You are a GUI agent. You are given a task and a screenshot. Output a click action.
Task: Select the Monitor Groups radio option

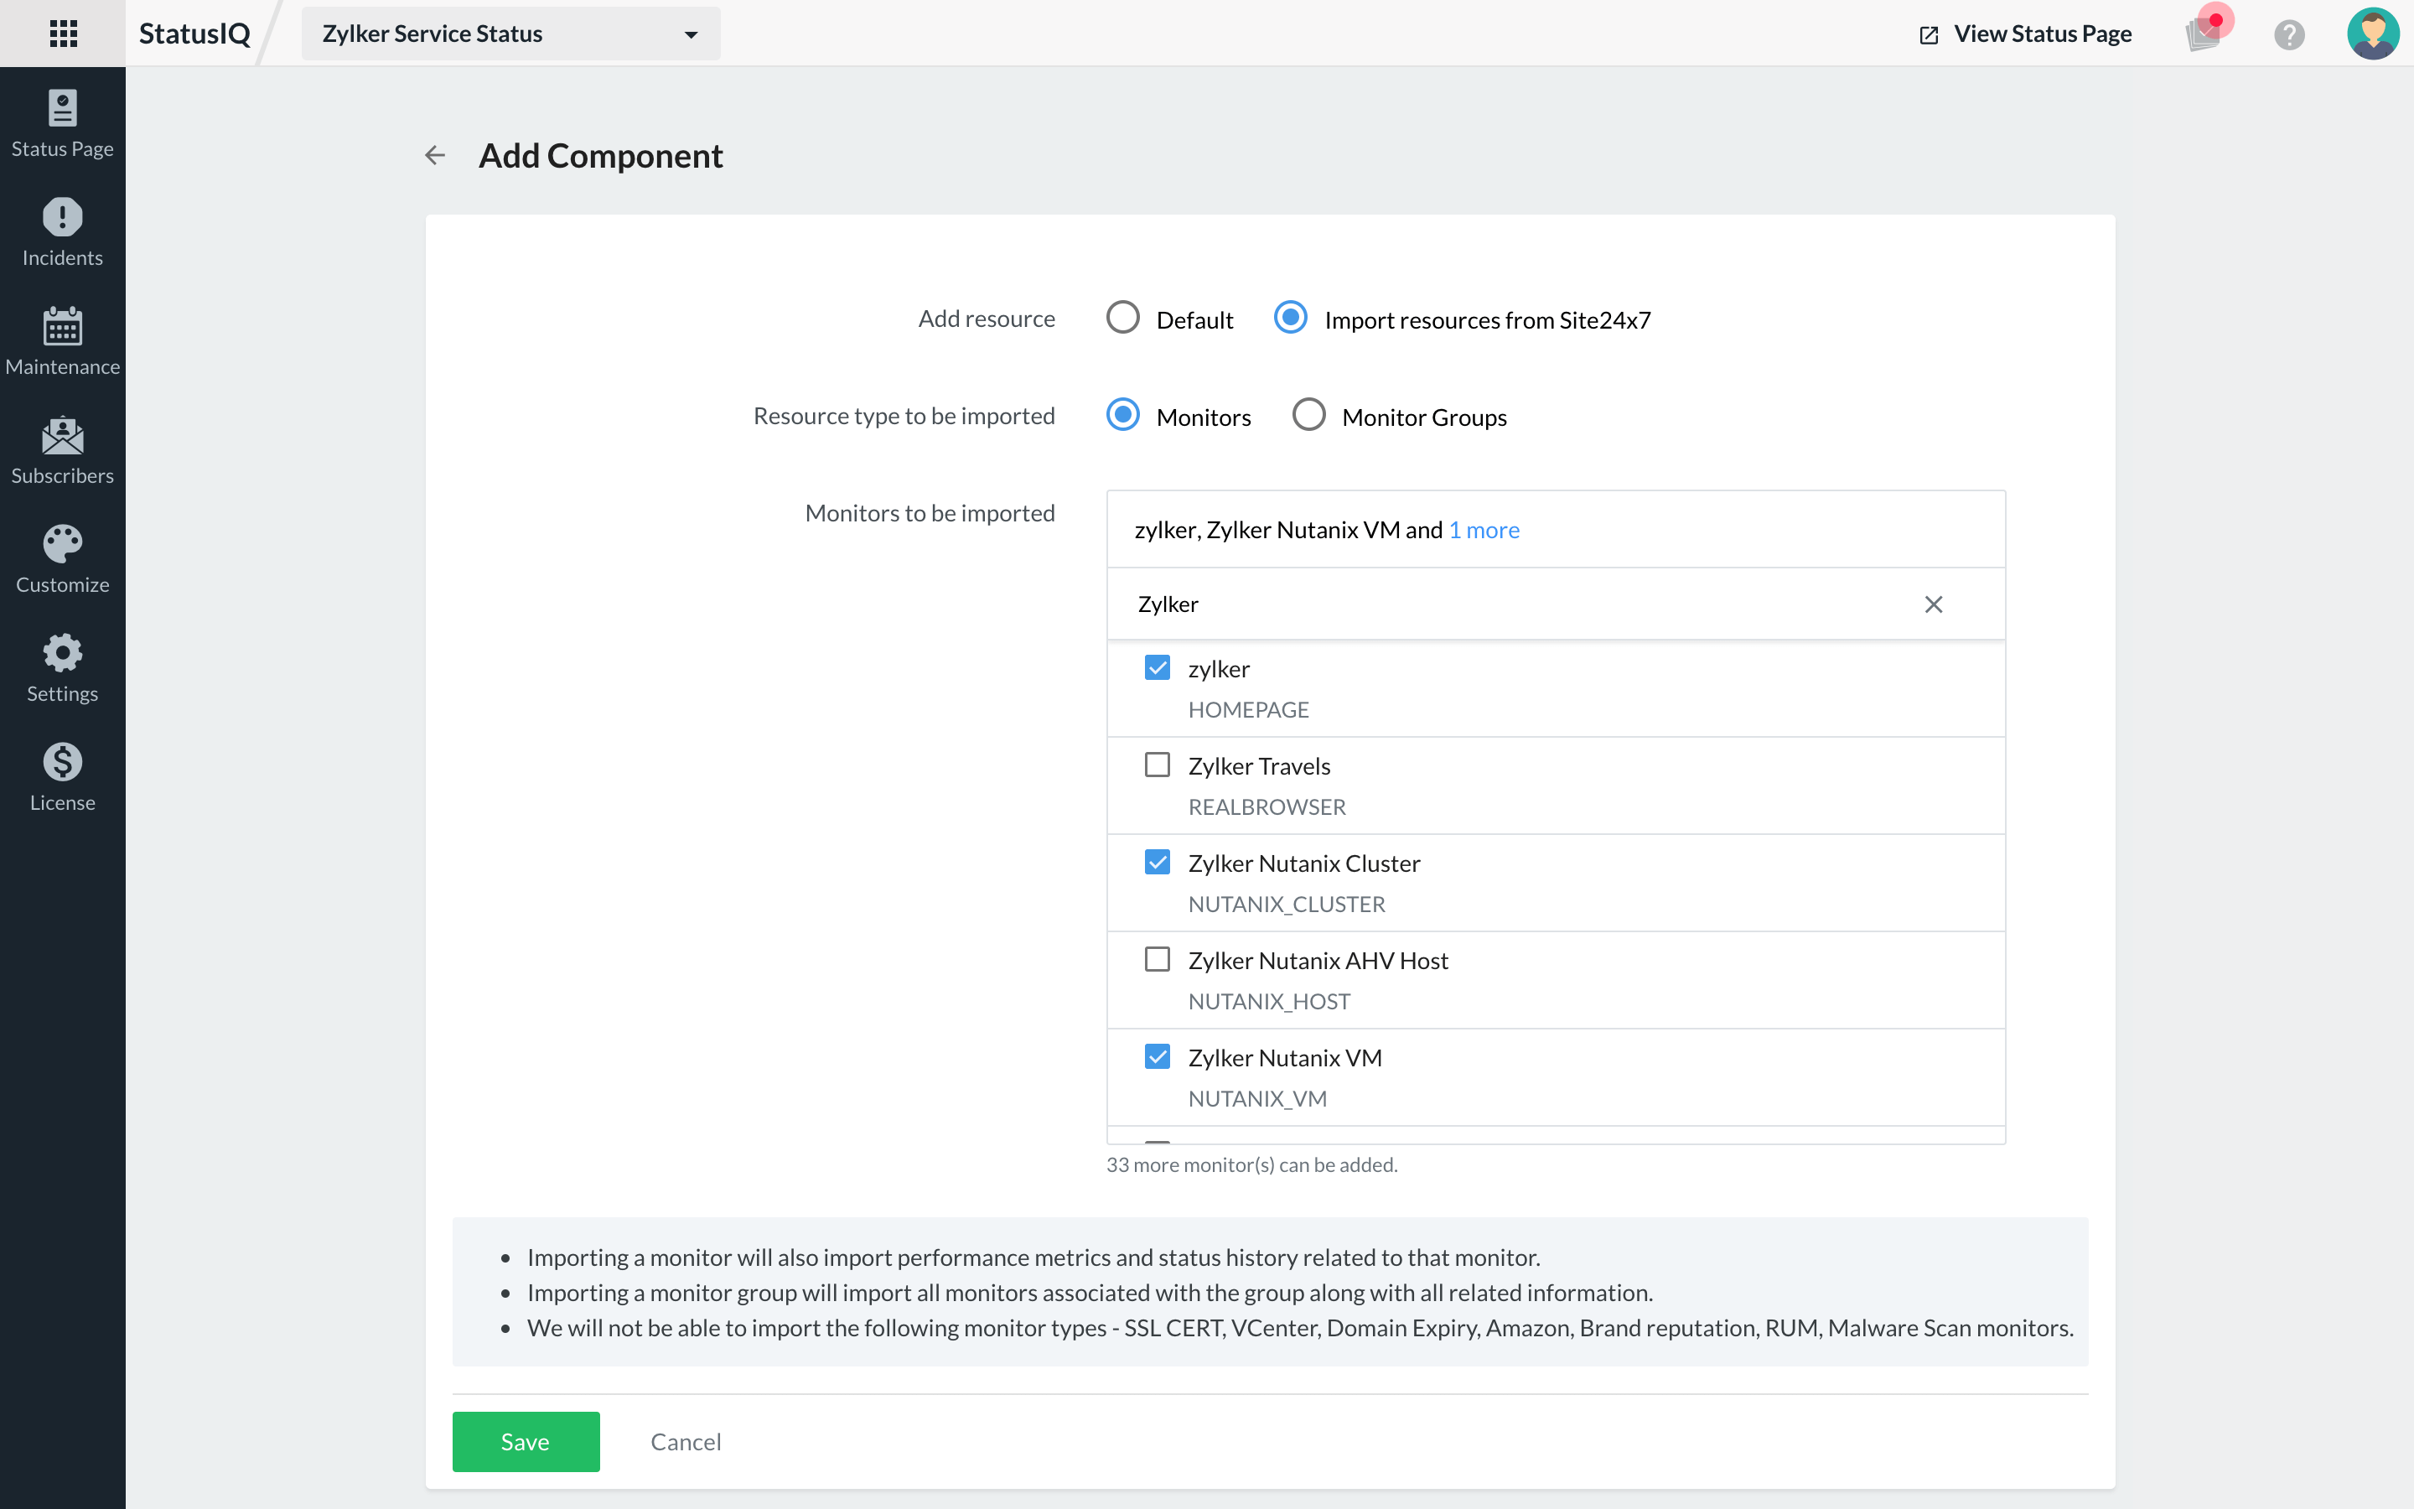(x=1308, y=415)
